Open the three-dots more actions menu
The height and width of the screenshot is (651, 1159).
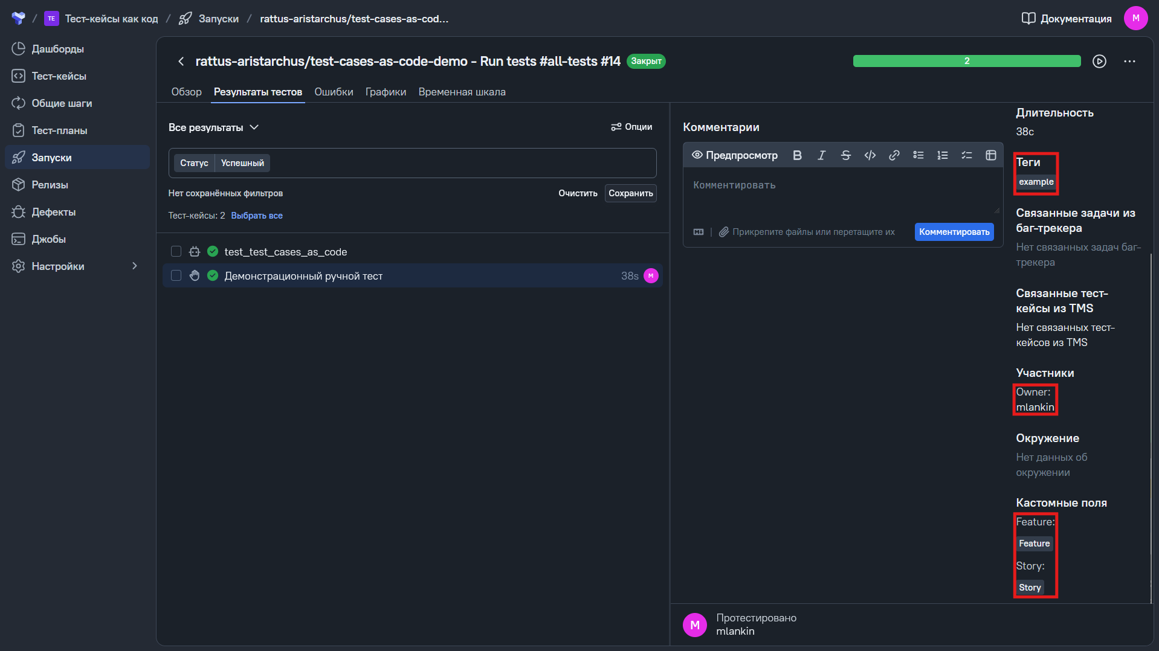pyautogui.click(x=1129, y=62)
